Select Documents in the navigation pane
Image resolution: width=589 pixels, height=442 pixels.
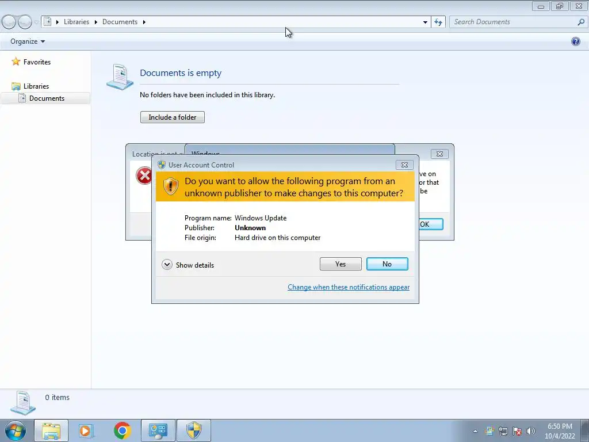[47, 98]
